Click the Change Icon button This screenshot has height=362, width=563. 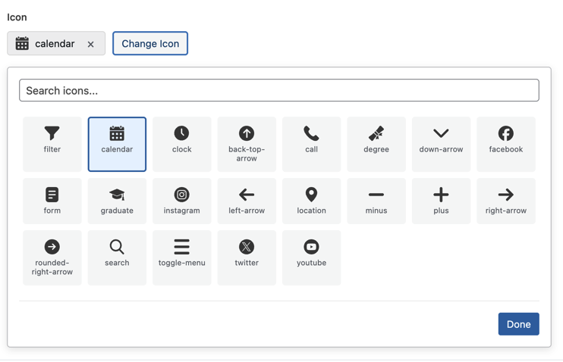click(x=150, y=43)
